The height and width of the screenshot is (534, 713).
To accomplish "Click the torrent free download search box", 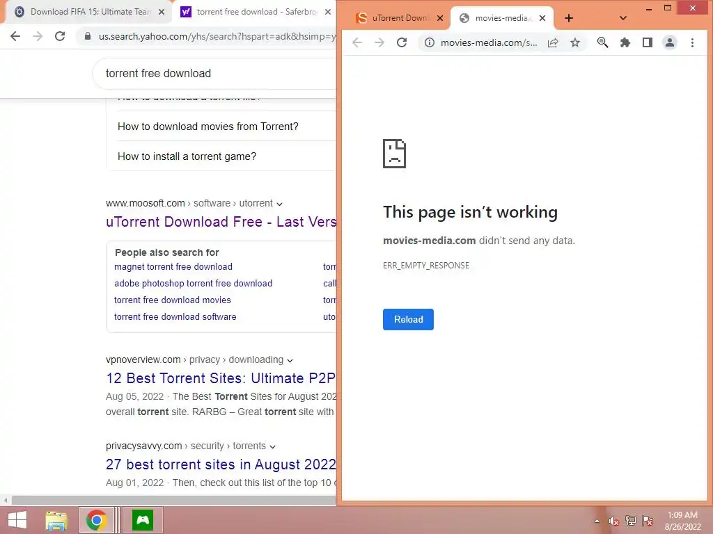I will [214, 73].
